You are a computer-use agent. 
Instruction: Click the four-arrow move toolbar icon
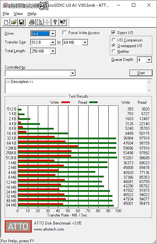(47, 22)
